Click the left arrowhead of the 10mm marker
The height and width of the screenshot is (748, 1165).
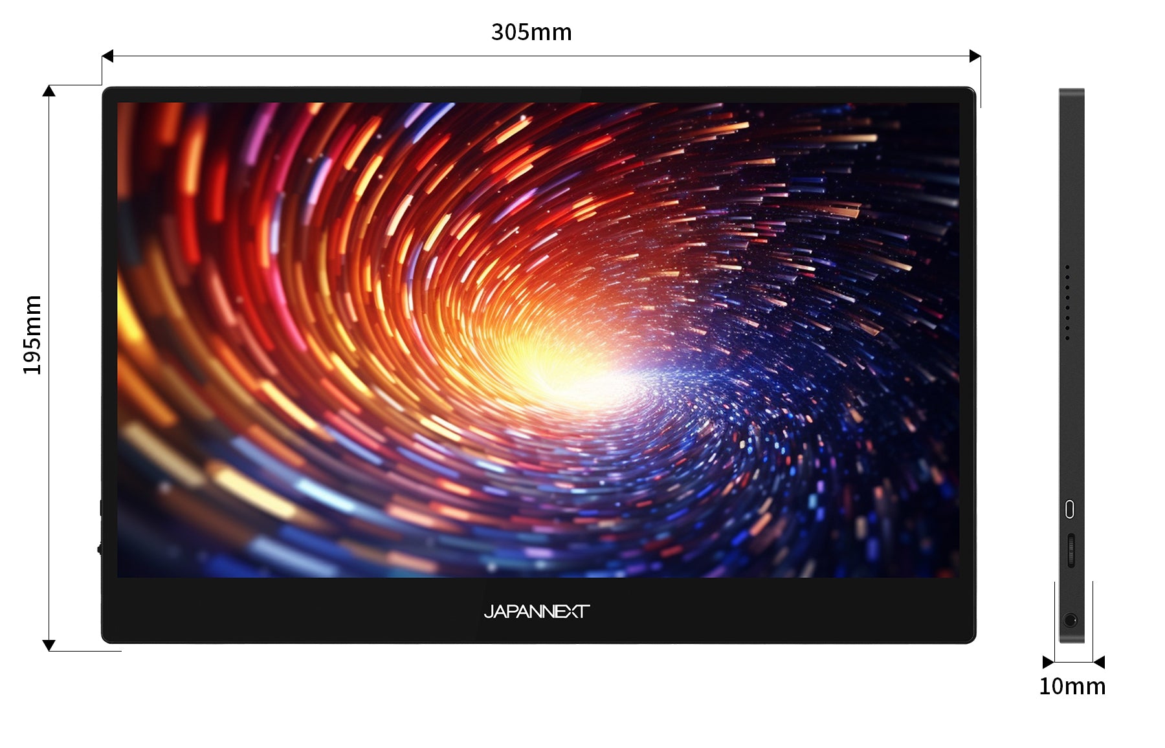(x=1048, y=662)
